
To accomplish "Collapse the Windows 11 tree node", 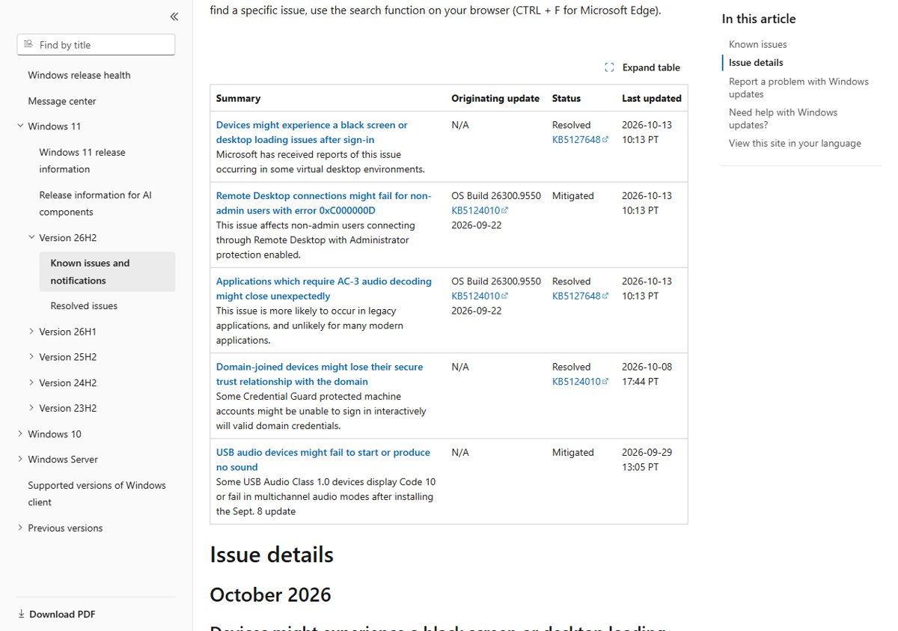I will 20,126.
